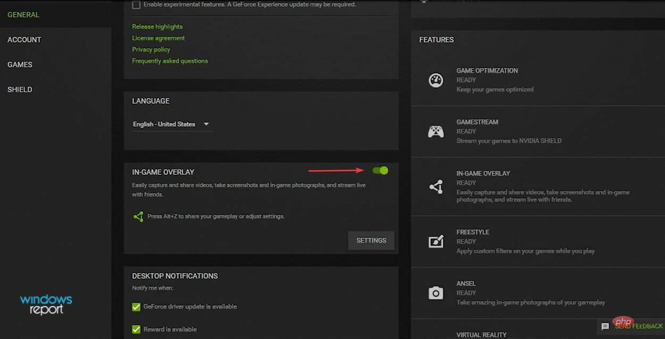Viewport: 665px width, 339px height.
Task: Open In-Game Overlay SETTINGS
Action: (371, 240)
